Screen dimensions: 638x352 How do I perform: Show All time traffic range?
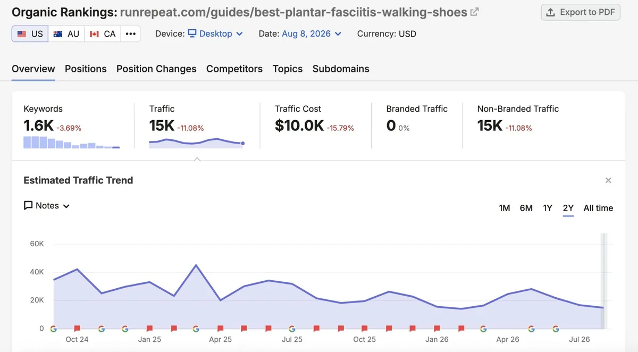click(598, 208)
